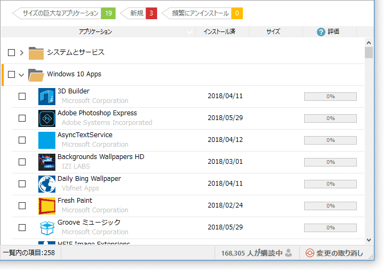Click the Vbfnet Apps publisher text
This screenshot has width=384, height=270.
pos(80,188)
